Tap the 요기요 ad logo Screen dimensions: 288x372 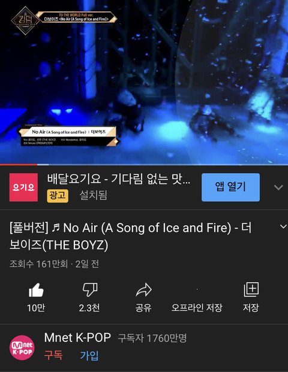23,187
